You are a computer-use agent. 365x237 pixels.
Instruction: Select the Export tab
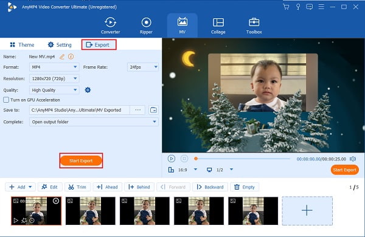coord(99,44)
